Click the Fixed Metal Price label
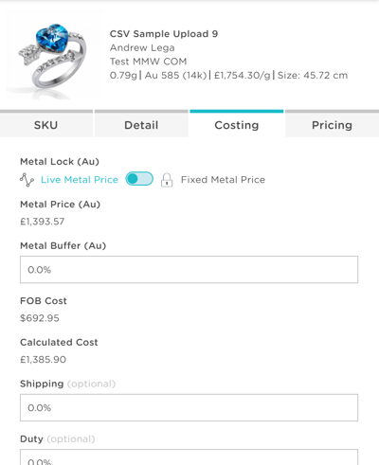 (223, 180)
